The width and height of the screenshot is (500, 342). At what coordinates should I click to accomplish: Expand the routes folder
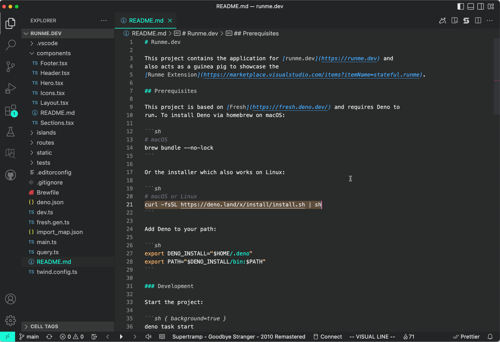[x=68, y=143]
